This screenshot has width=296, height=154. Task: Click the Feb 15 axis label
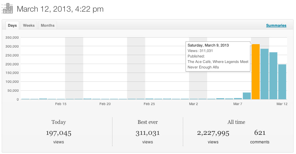coord(61,104)
